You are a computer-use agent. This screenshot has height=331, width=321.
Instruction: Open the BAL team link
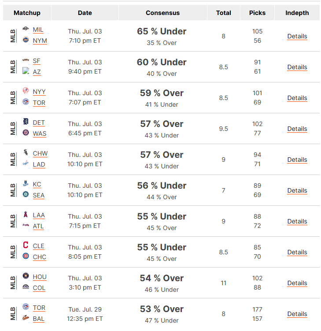[39, 319]
